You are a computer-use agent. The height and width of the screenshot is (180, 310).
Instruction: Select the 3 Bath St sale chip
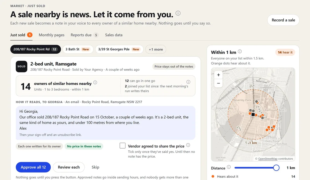pyautogui.click(x=78, y=49)
